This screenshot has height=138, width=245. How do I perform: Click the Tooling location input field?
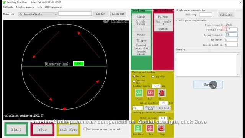pyautogui.click(x=231, y=45)
